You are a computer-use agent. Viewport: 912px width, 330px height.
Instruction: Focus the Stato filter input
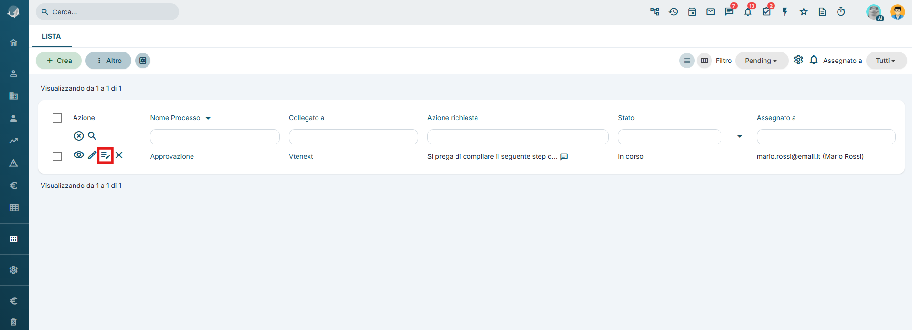tap(669, 137)
